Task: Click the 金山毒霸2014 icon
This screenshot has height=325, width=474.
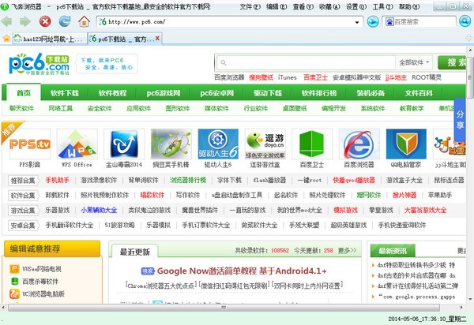Action: [x=124, y=144]
